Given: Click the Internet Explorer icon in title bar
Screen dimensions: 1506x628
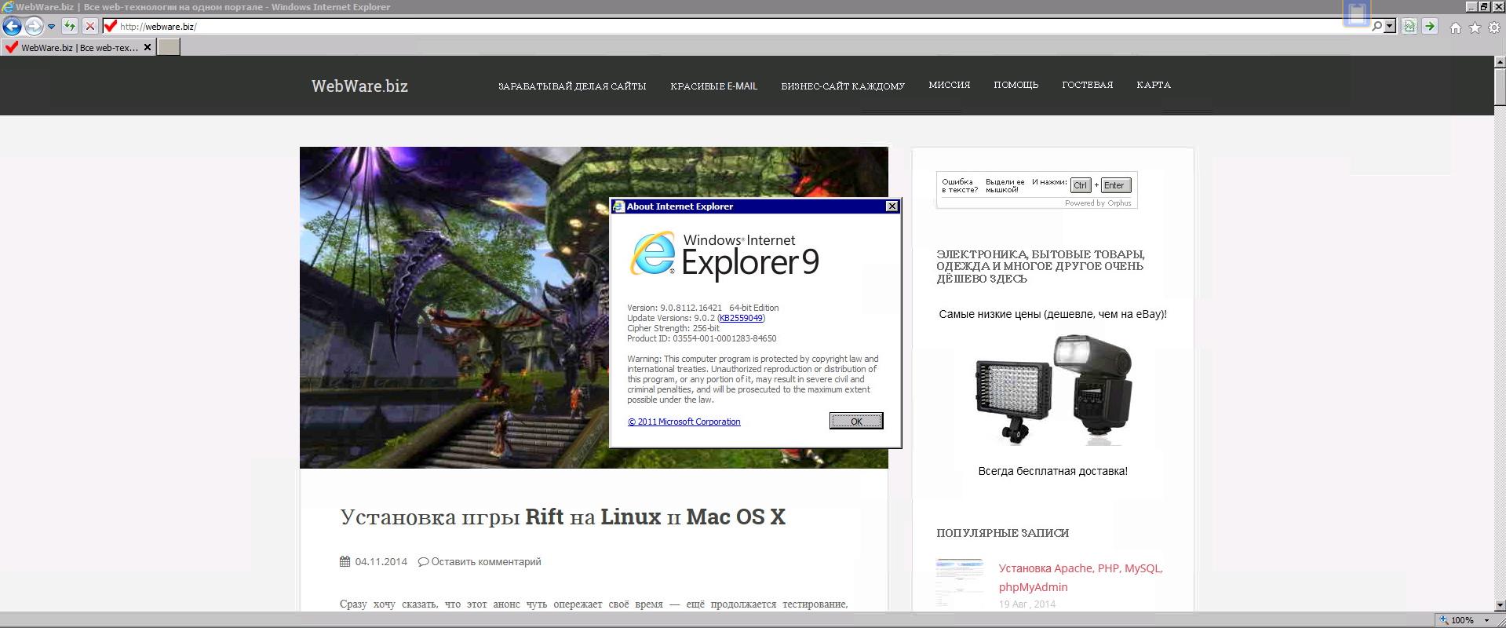Looking at the screenshot, I should 8,7.
